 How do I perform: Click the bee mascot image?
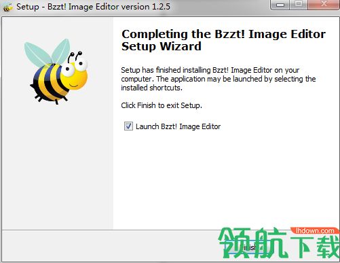click(56, 71)
